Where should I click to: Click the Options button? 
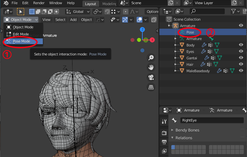[152, 12]
